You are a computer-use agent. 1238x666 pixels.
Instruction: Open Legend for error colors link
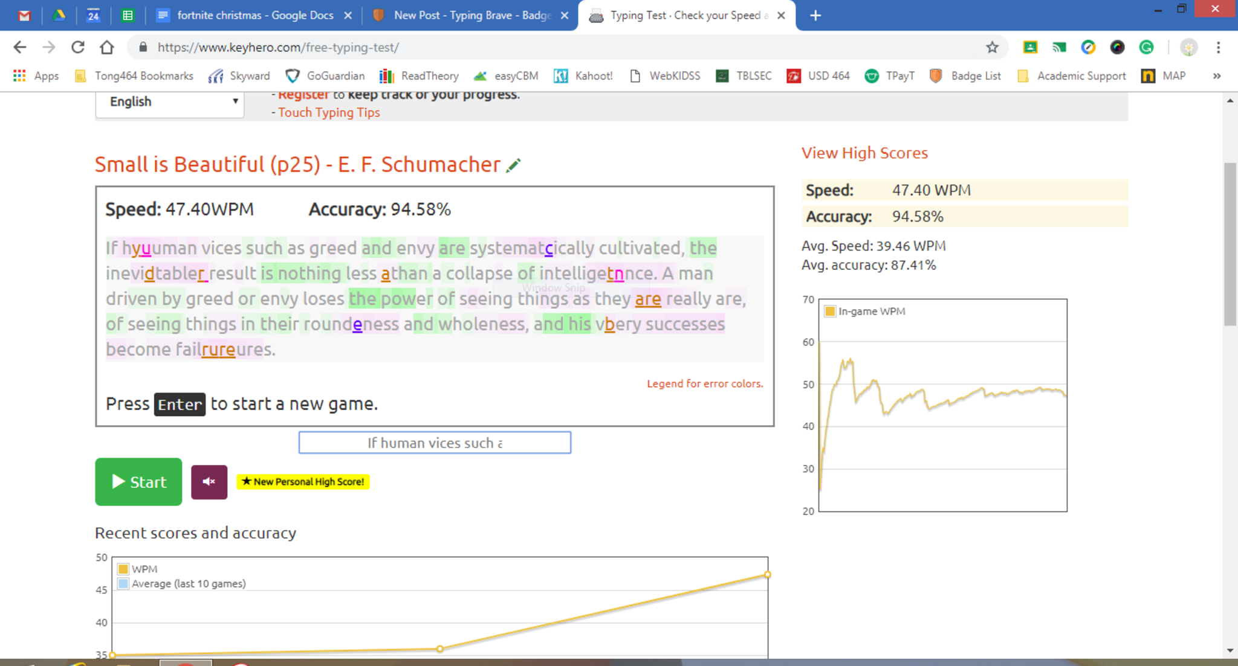click(x=705, y=383)
